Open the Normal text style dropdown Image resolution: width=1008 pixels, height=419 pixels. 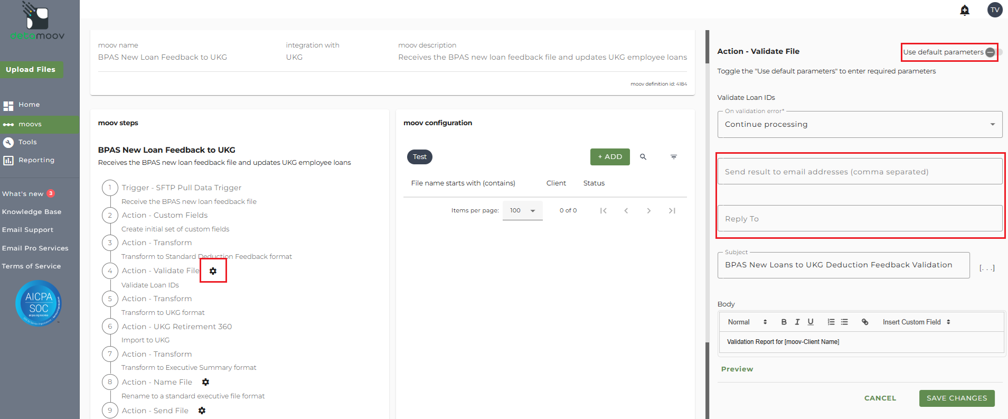tap(747, 322)
